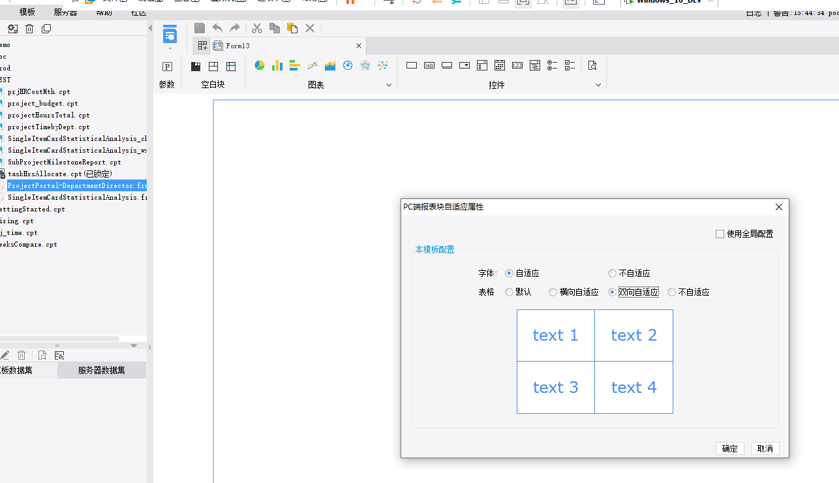839x483 pixels.
Task: Open the 模板 menu
Action: point(27,12)
